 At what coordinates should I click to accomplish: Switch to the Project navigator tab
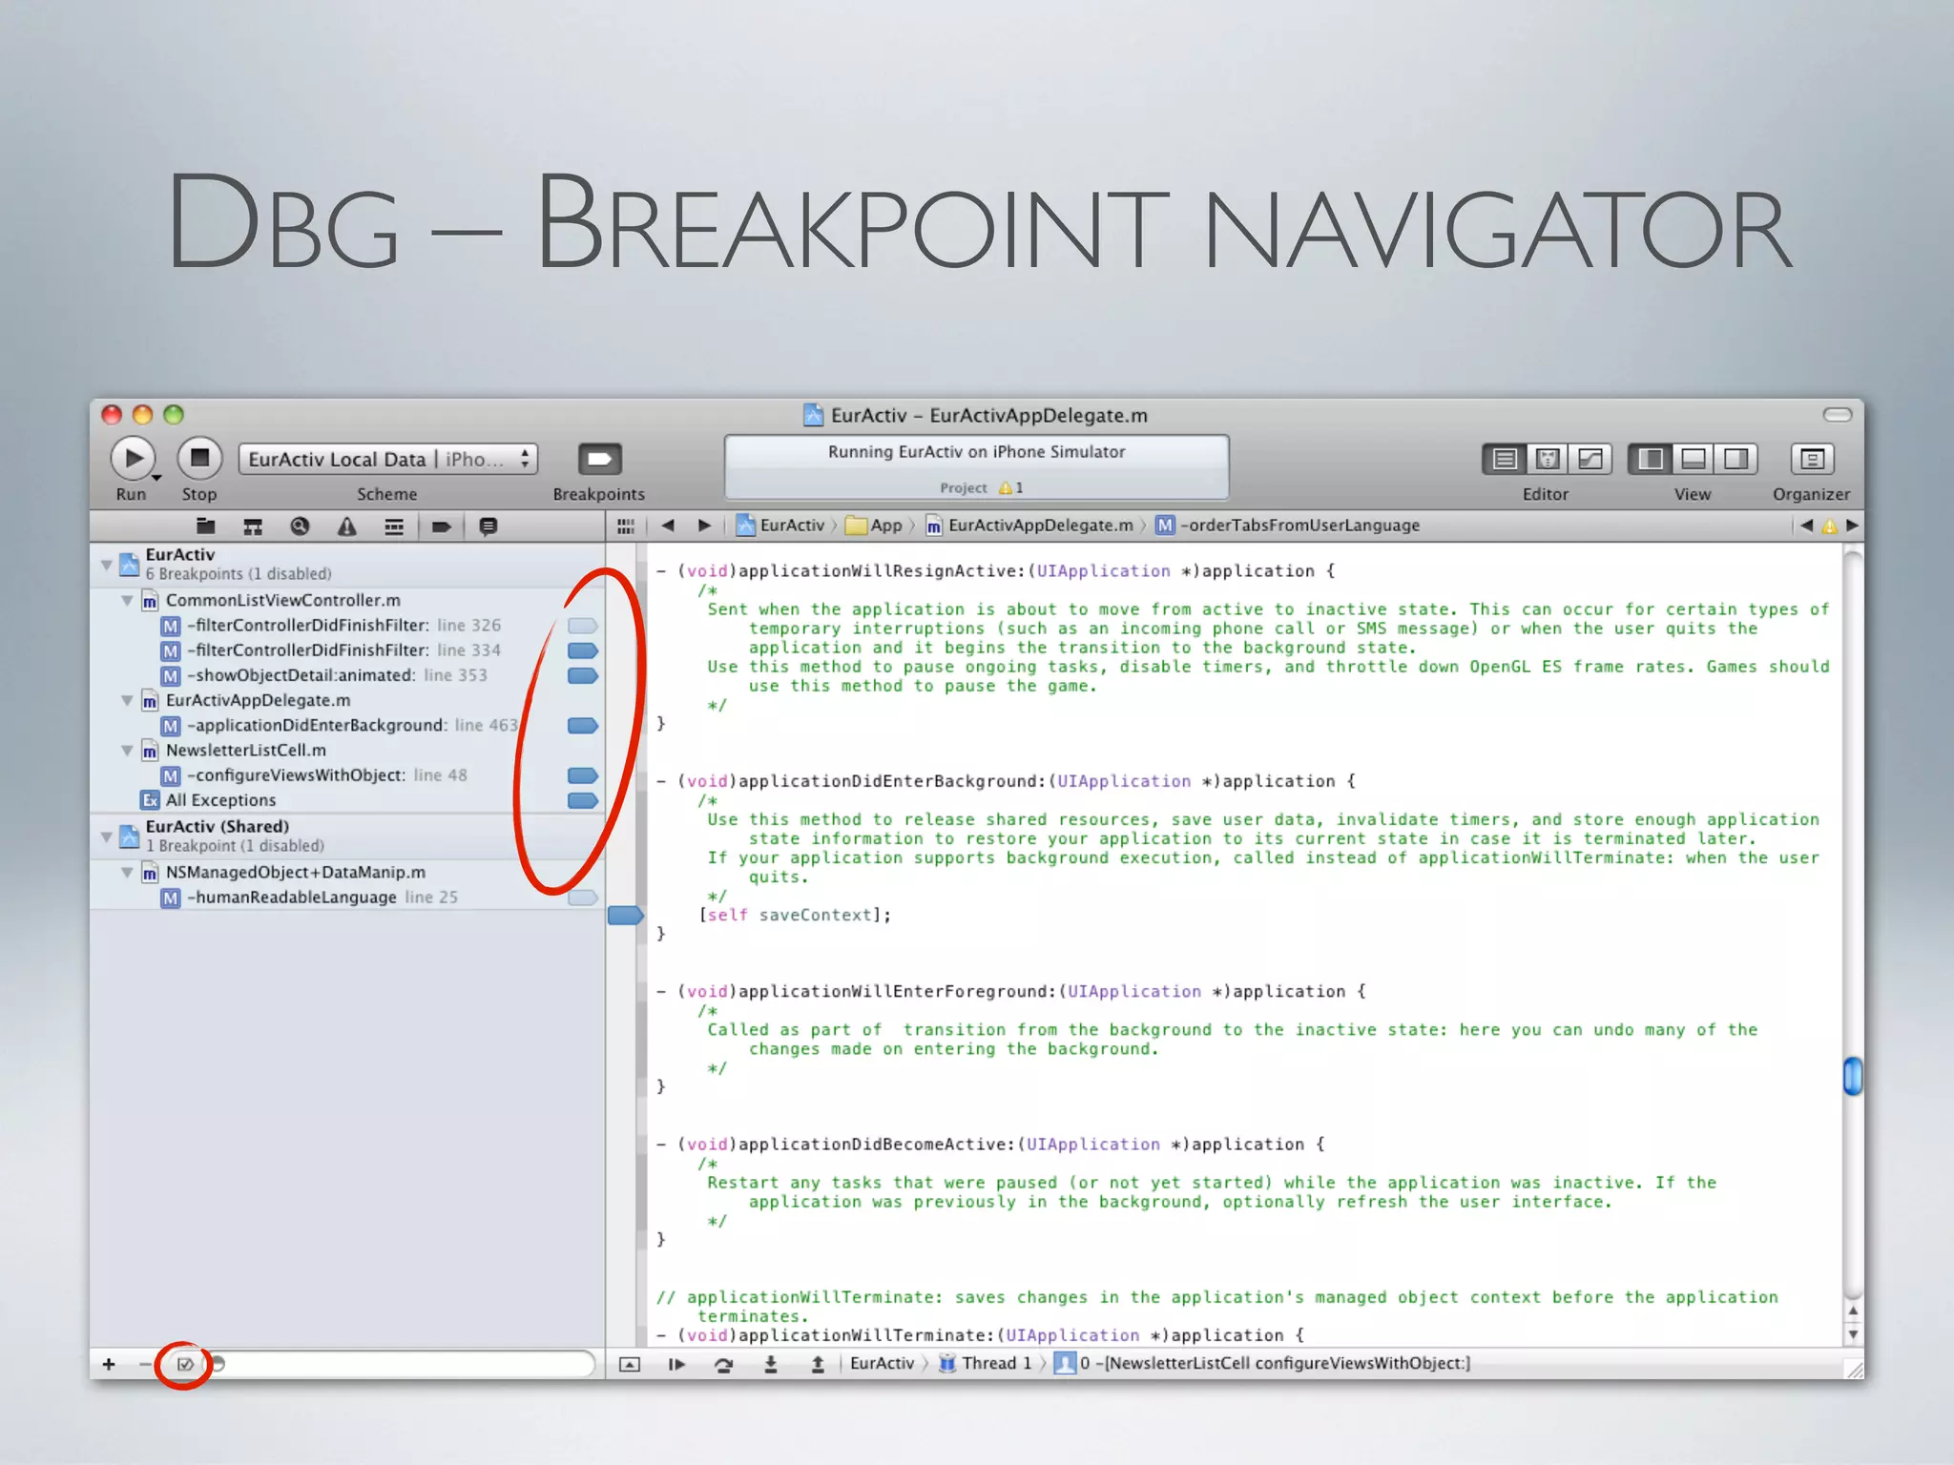pos(205,526)
